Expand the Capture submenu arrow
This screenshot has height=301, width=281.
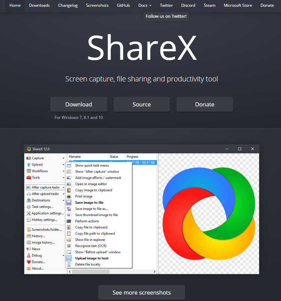64,158
